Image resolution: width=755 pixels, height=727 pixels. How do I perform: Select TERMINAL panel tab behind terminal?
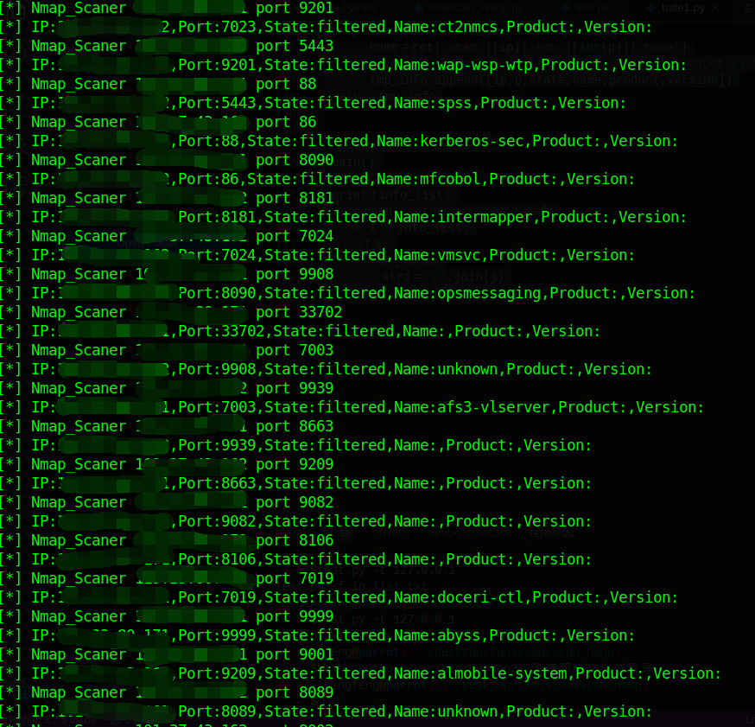pyautogui.click(x=552, y=534)
